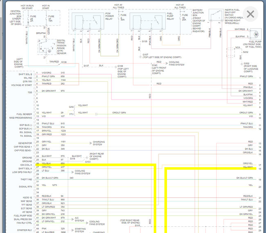This screenshot has height=233, width=266.
Task: Click the FUEL SENDER pin label
Action: click(x=24, y=114)
